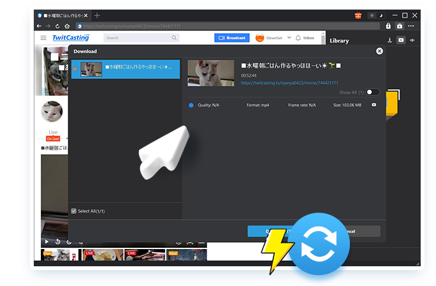Viewport: 436px width, 286px height.
Task: Close the Download dialog
Action: [x=379, y=51]
